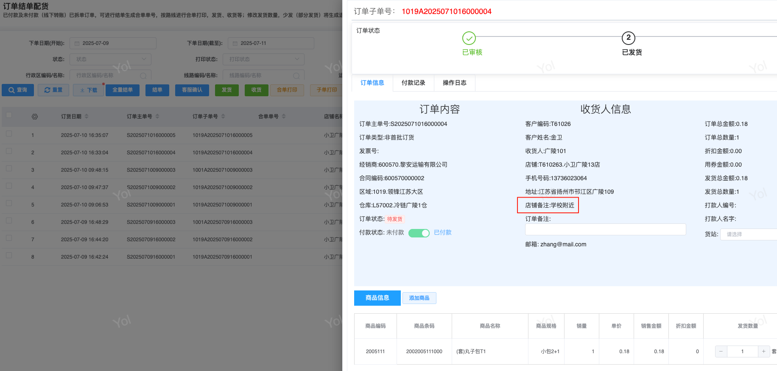The width and height of the screenshot is (777, 371).
Task: Check the checkbox for row 1 order
Action: pyautogui.click(x=9, y=134)
